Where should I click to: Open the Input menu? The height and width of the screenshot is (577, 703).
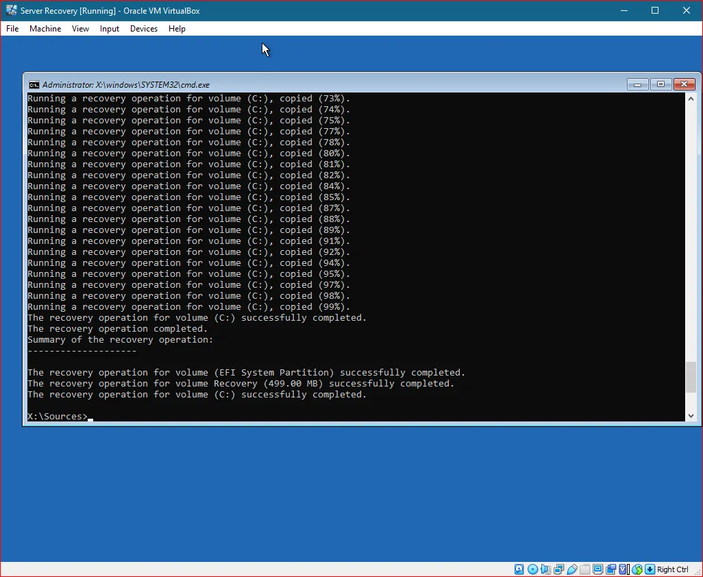point(109,29)
